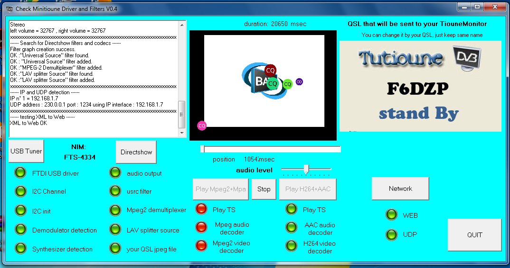Click the video position slider thumb
The height and width of the screenshot is (268, 510).
point(202,149)
